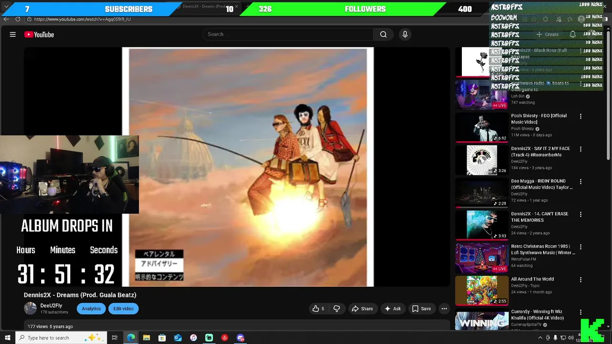Viewport: 612px width, 344px height.
Task: Start voice search with the microphone
Action: point(405,34)
